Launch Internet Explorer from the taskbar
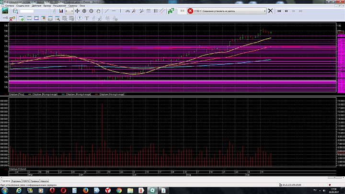Viewport: 345px width, 194px height. click(19, 191)
